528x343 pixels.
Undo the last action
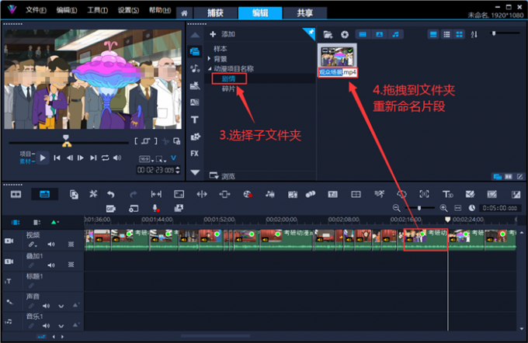(x=111, y=194)
